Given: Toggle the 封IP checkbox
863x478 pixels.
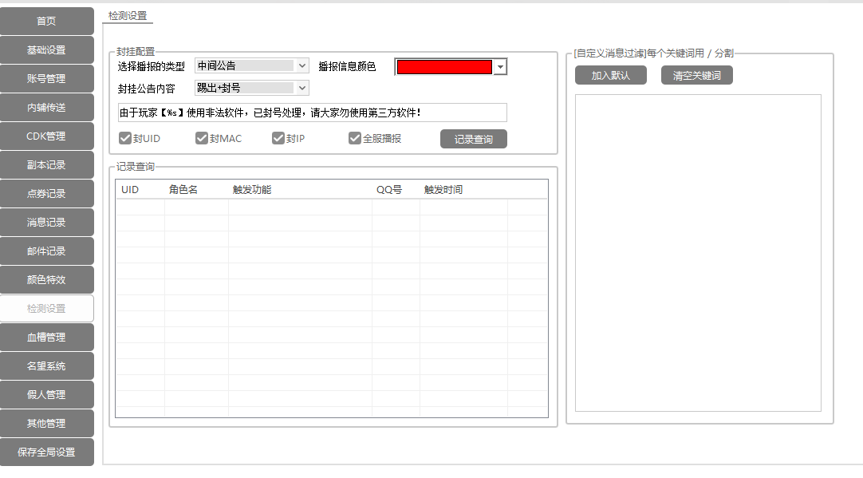Looking at the screenshot, I should click(278, 139).
